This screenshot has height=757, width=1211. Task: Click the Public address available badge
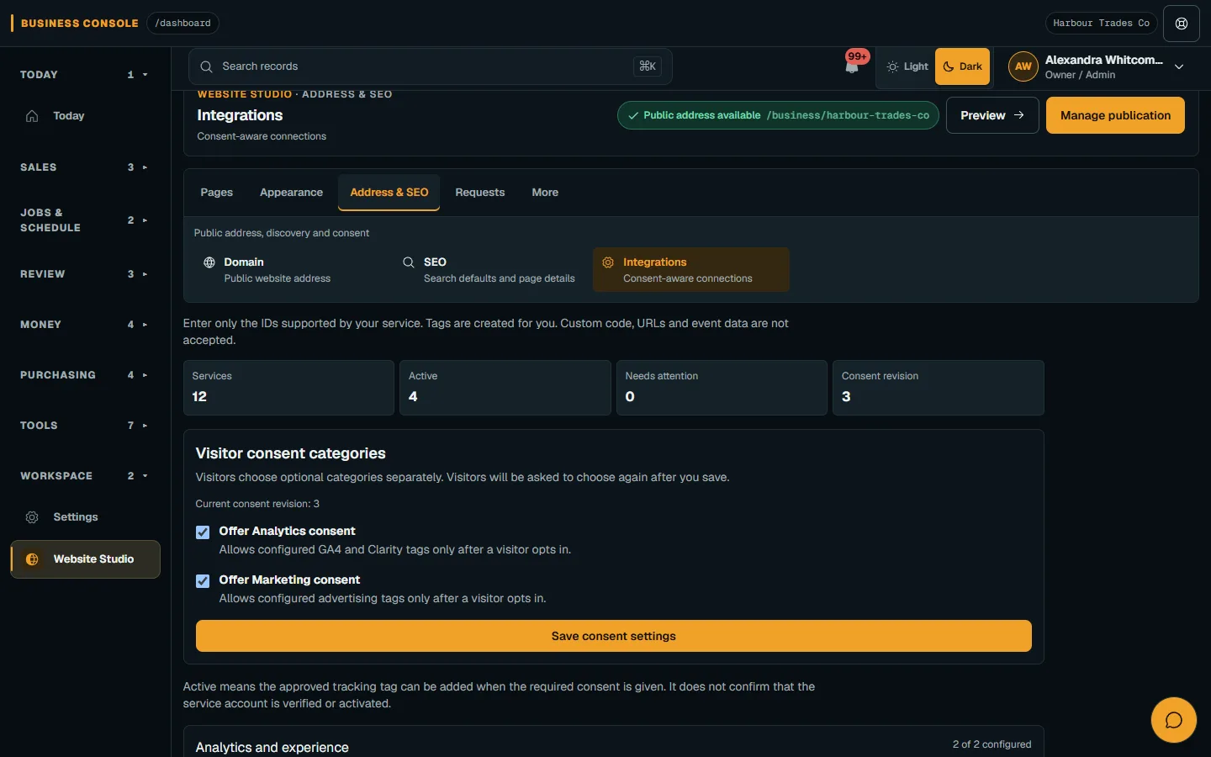[x=778, y=115]
